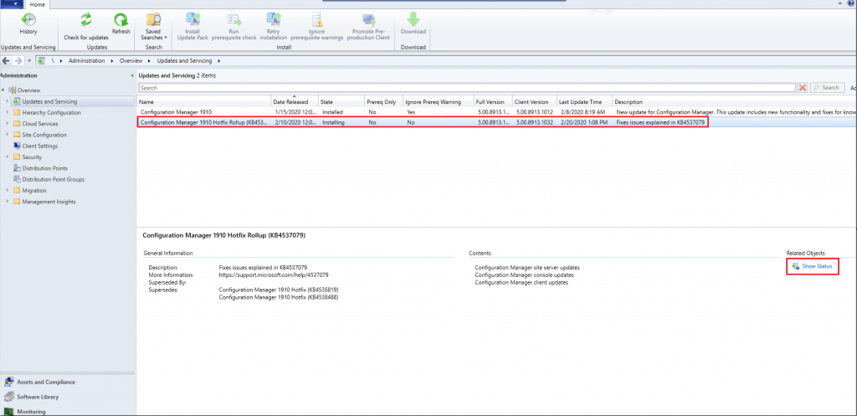Sort by the Name column header
857x416 pixels.
click(x=204, y=101)
